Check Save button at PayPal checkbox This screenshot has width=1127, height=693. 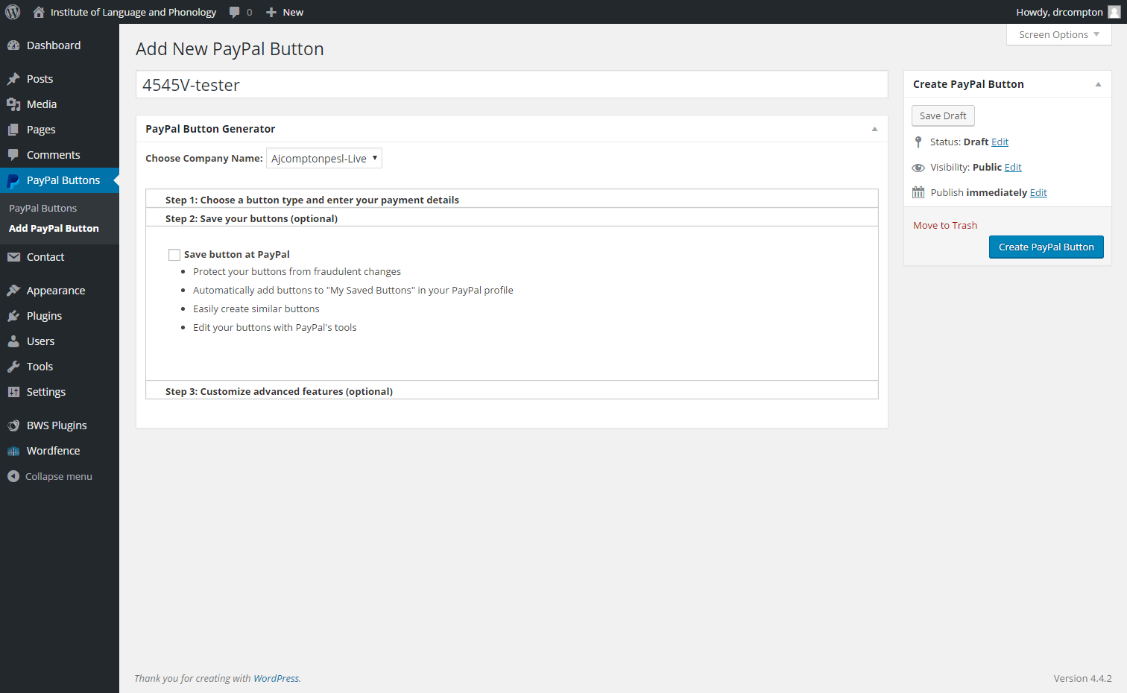tap(174, 255)
